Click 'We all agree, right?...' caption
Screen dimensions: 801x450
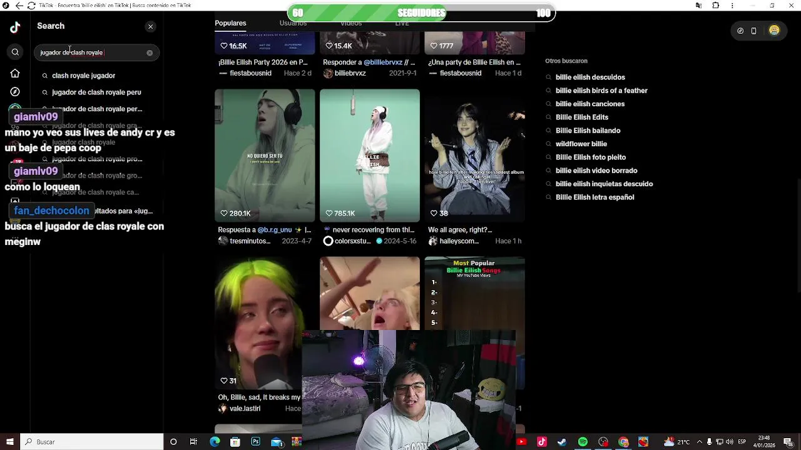point(460,230)
